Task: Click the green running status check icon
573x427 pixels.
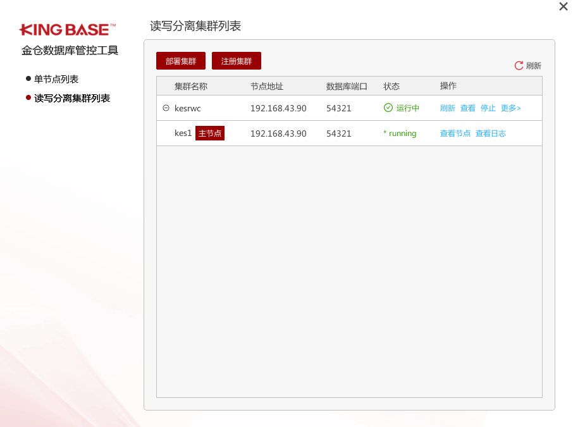Action: (388, 108)
